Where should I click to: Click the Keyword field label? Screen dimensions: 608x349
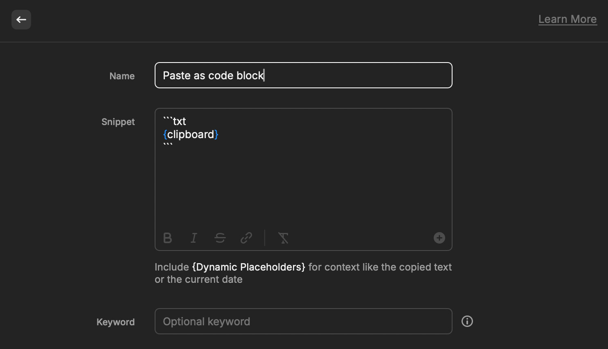(x=115, y=322)
